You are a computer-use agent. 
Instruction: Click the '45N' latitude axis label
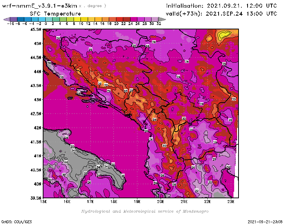click(x=37, y=43)
